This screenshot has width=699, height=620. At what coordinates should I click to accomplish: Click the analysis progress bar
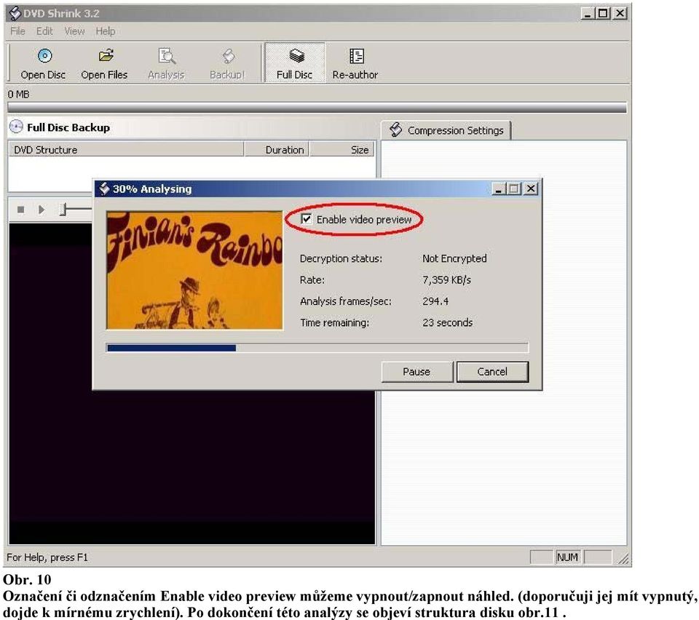pos(317,348)
